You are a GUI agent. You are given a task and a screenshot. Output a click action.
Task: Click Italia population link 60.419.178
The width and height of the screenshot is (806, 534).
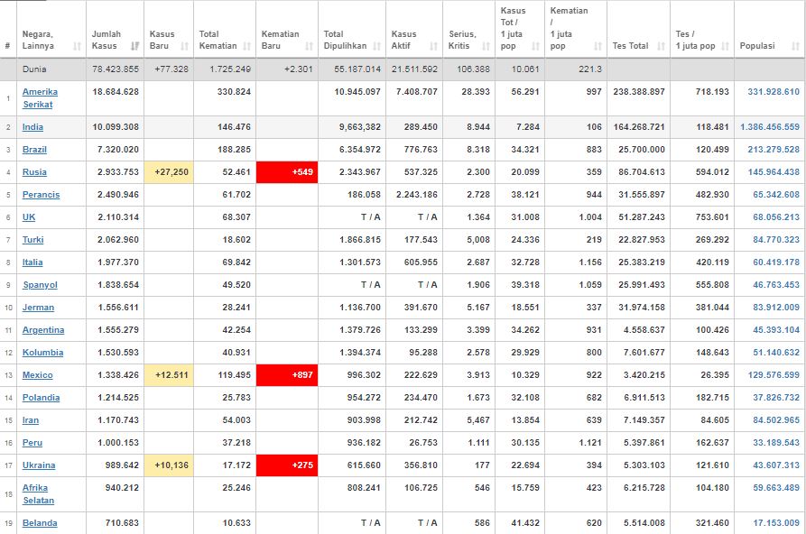click(776, 262)
